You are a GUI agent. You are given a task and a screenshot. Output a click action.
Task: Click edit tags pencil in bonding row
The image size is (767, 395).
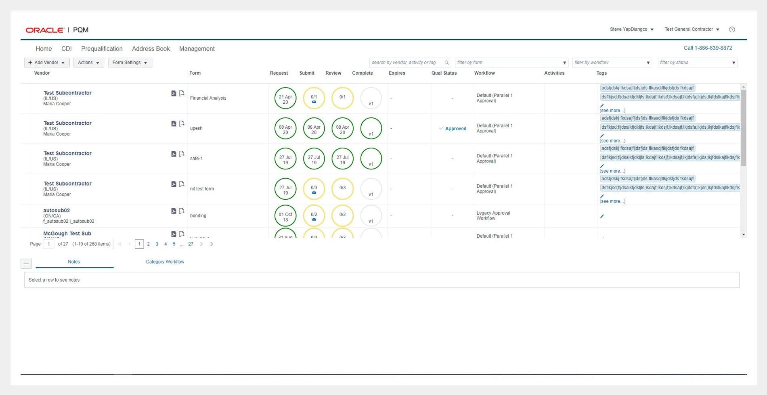click(x=602, y=216)
